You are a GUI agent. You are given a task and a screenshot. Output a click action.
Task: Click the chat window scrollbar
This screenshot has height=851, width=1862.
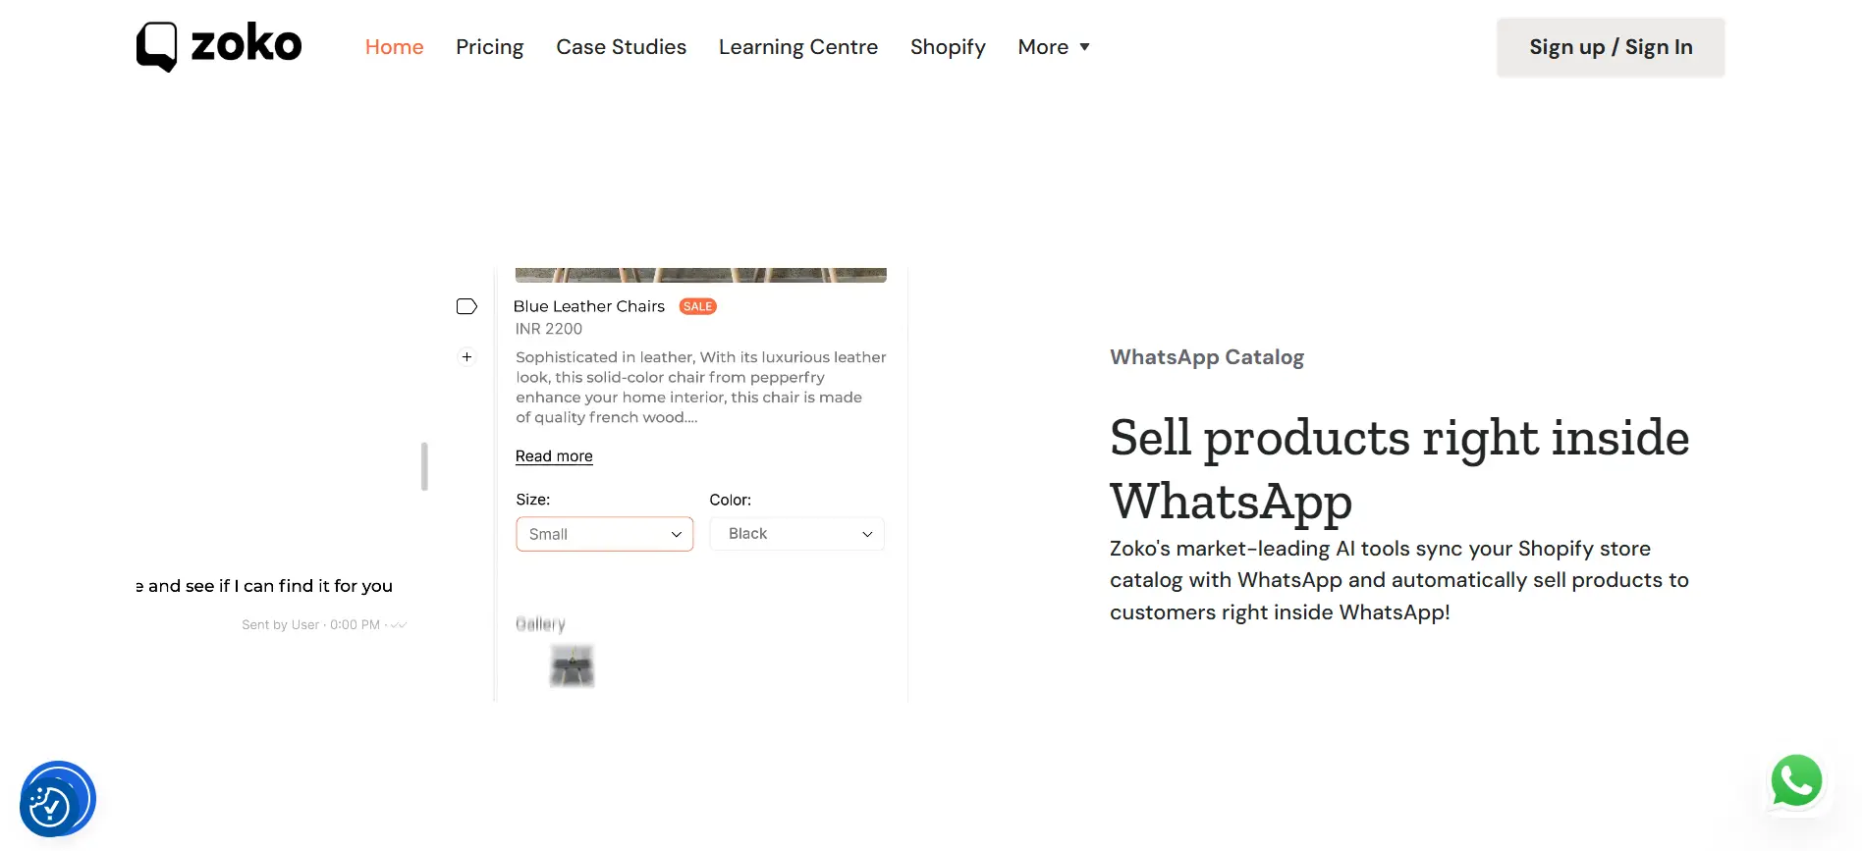pos(424,467)
